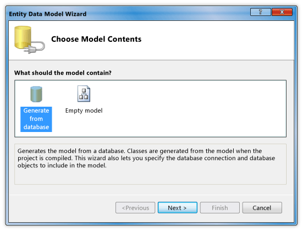The image size is (303, 231).
Task: Select the Empty model diagram icon
Action: (84, 94)
